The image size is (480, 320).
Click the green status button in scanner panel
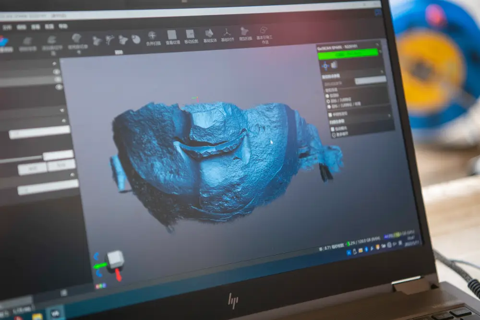[348, 53]
